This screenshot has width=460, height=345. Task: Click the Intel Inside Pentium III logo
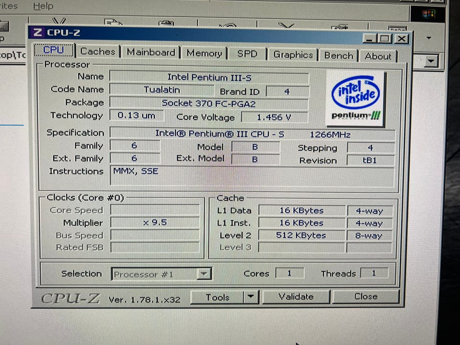coord(356,98)
